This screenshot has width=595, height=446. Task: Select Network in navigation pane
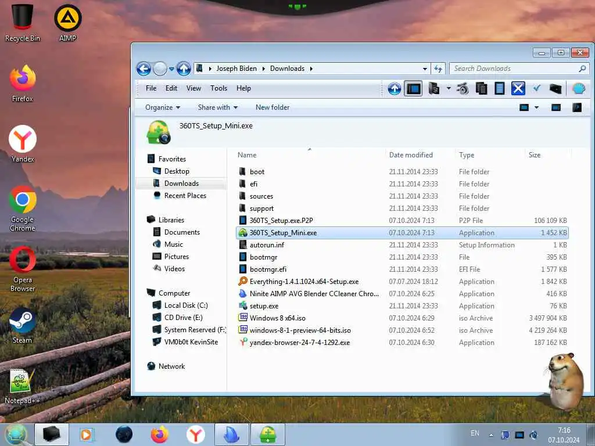tap(171, 366)
